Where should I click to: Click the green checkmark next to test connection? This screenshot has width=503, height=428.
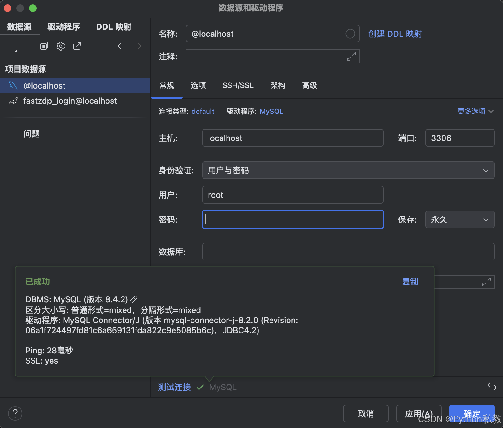pyautogui.click(x=200, y=387)
